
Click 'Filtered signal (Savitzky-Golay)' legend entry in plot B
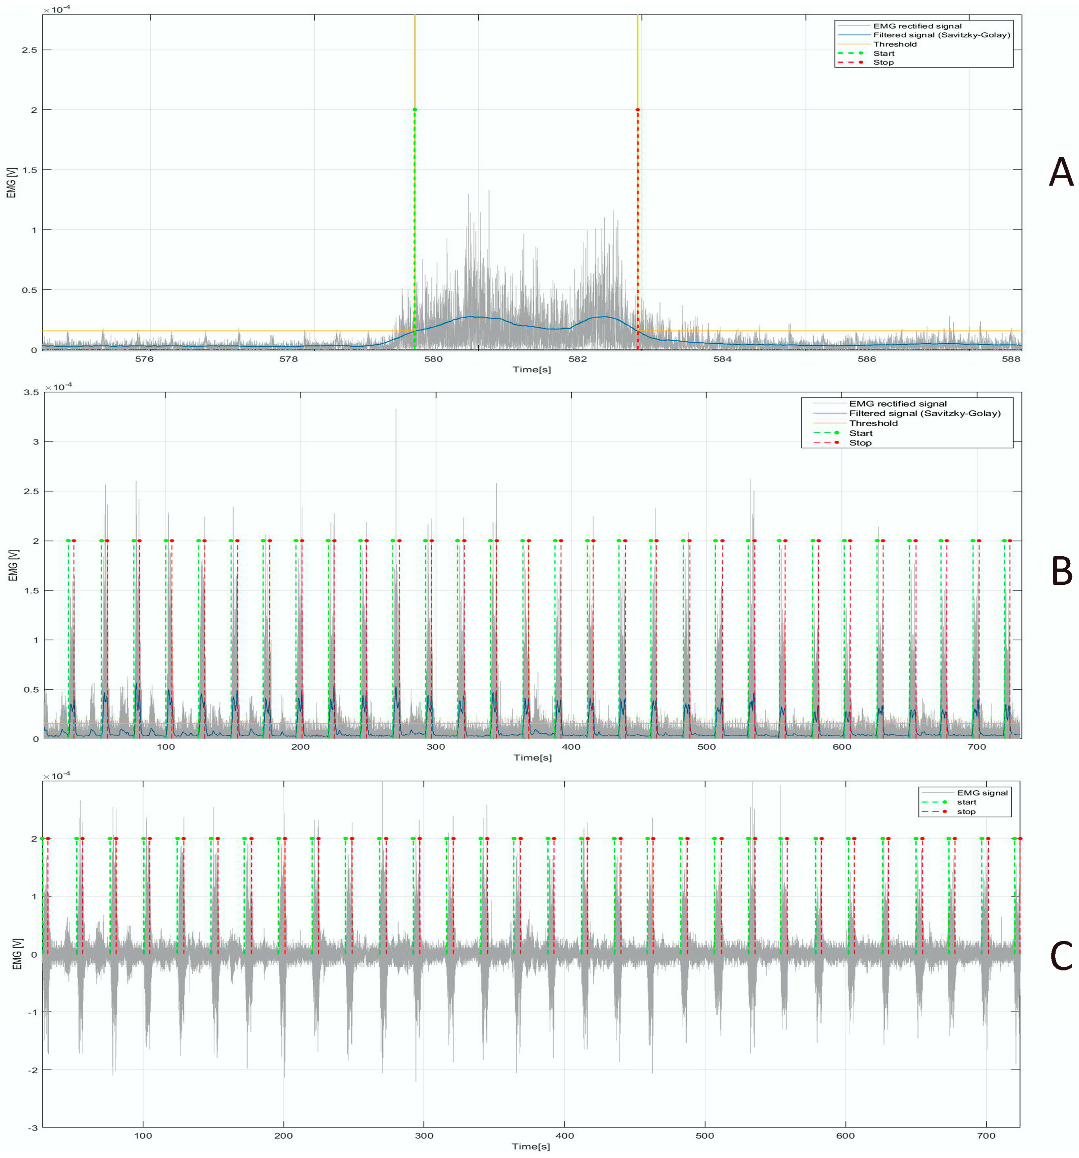pyautogui.click(x=925, y=414)
